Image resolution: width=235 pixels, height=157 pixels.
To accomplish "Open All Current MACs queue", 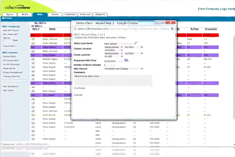I will [x=11, y=60].
